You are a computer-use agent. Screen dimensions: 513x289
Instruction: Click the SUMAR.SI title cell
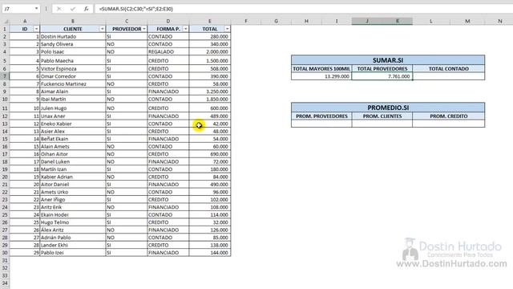(388, 60)
